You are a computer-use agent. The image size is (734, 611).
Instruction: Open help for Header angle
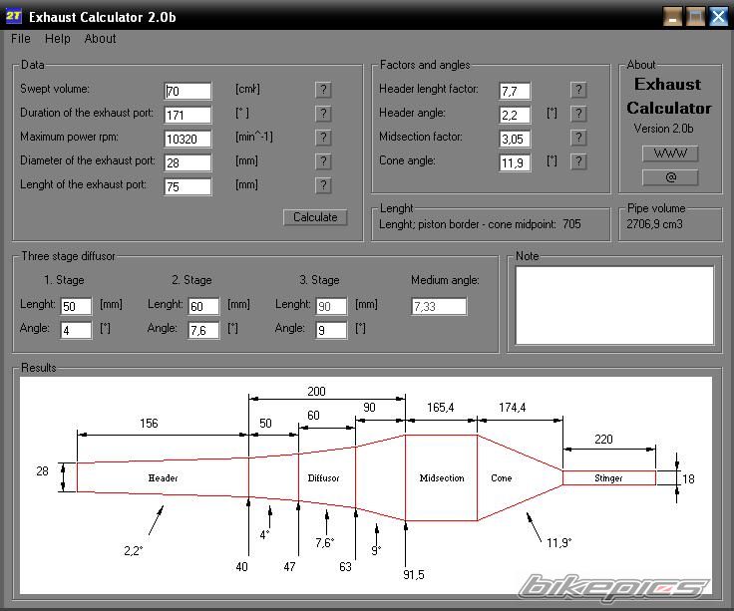pos(578,114)
